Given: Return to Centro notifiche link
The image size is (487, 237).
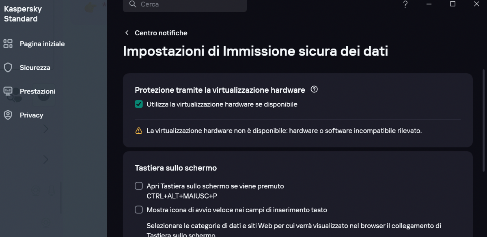Looking at the screenshot, I should pyautogui.click(x=161, y=33).
